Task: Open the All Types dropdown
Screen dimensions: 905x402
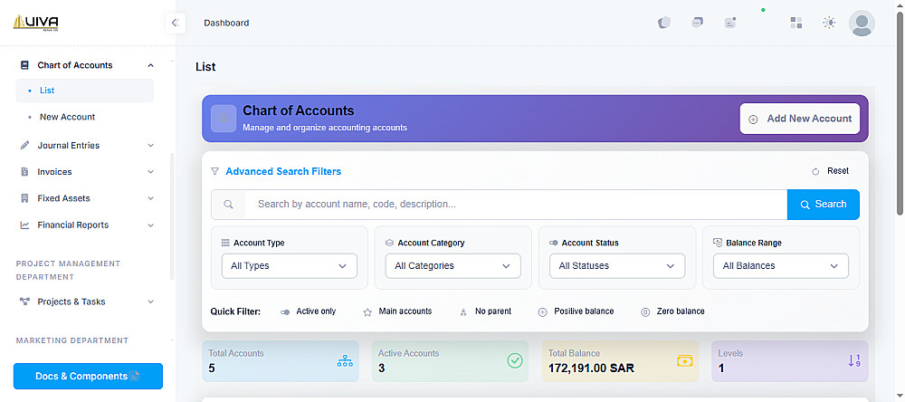Action: tap(289, 266)
